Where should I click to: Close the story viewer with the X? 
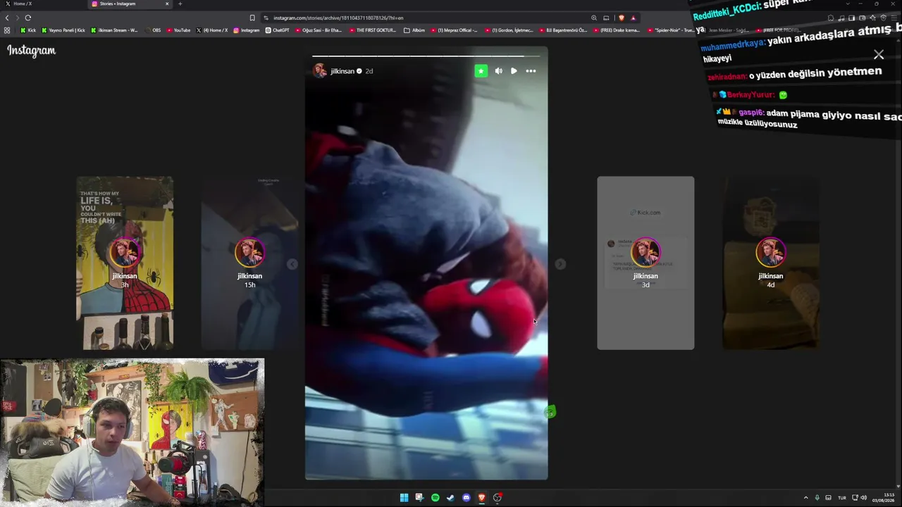click(x=879, y=55)
